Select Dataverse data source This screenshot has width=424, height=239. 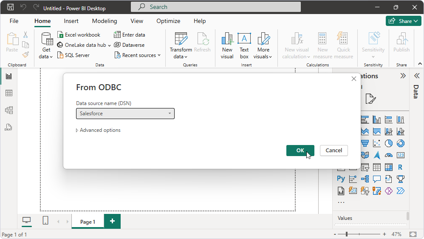pyautogui.click(x=129, y=45)
